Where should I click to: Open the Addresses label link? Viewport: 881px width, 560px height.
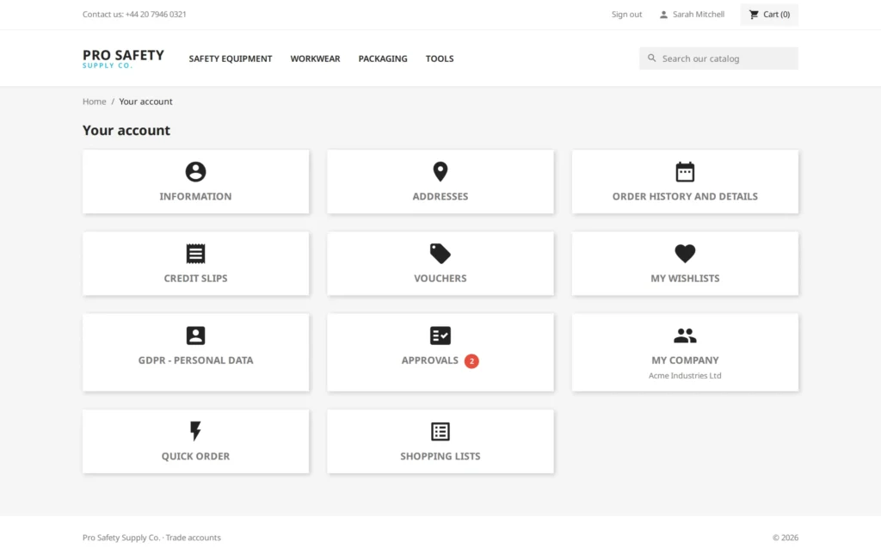point(440,197)
